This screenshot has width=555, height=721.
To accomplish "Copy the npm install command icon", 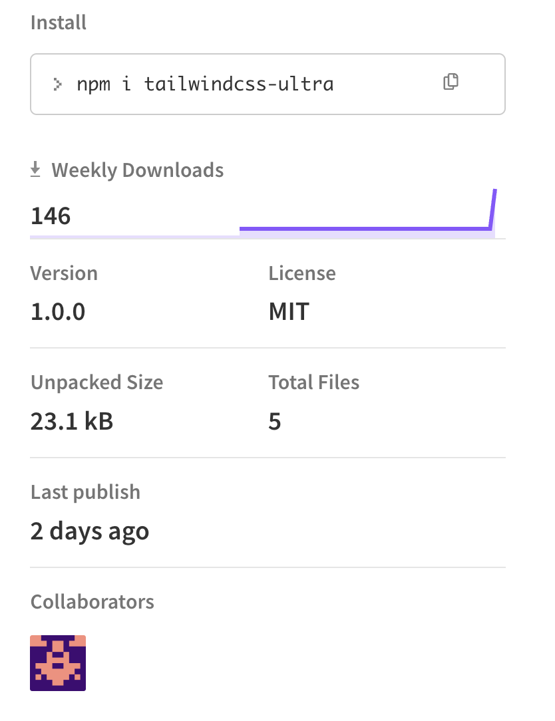I will pos(451,82).
